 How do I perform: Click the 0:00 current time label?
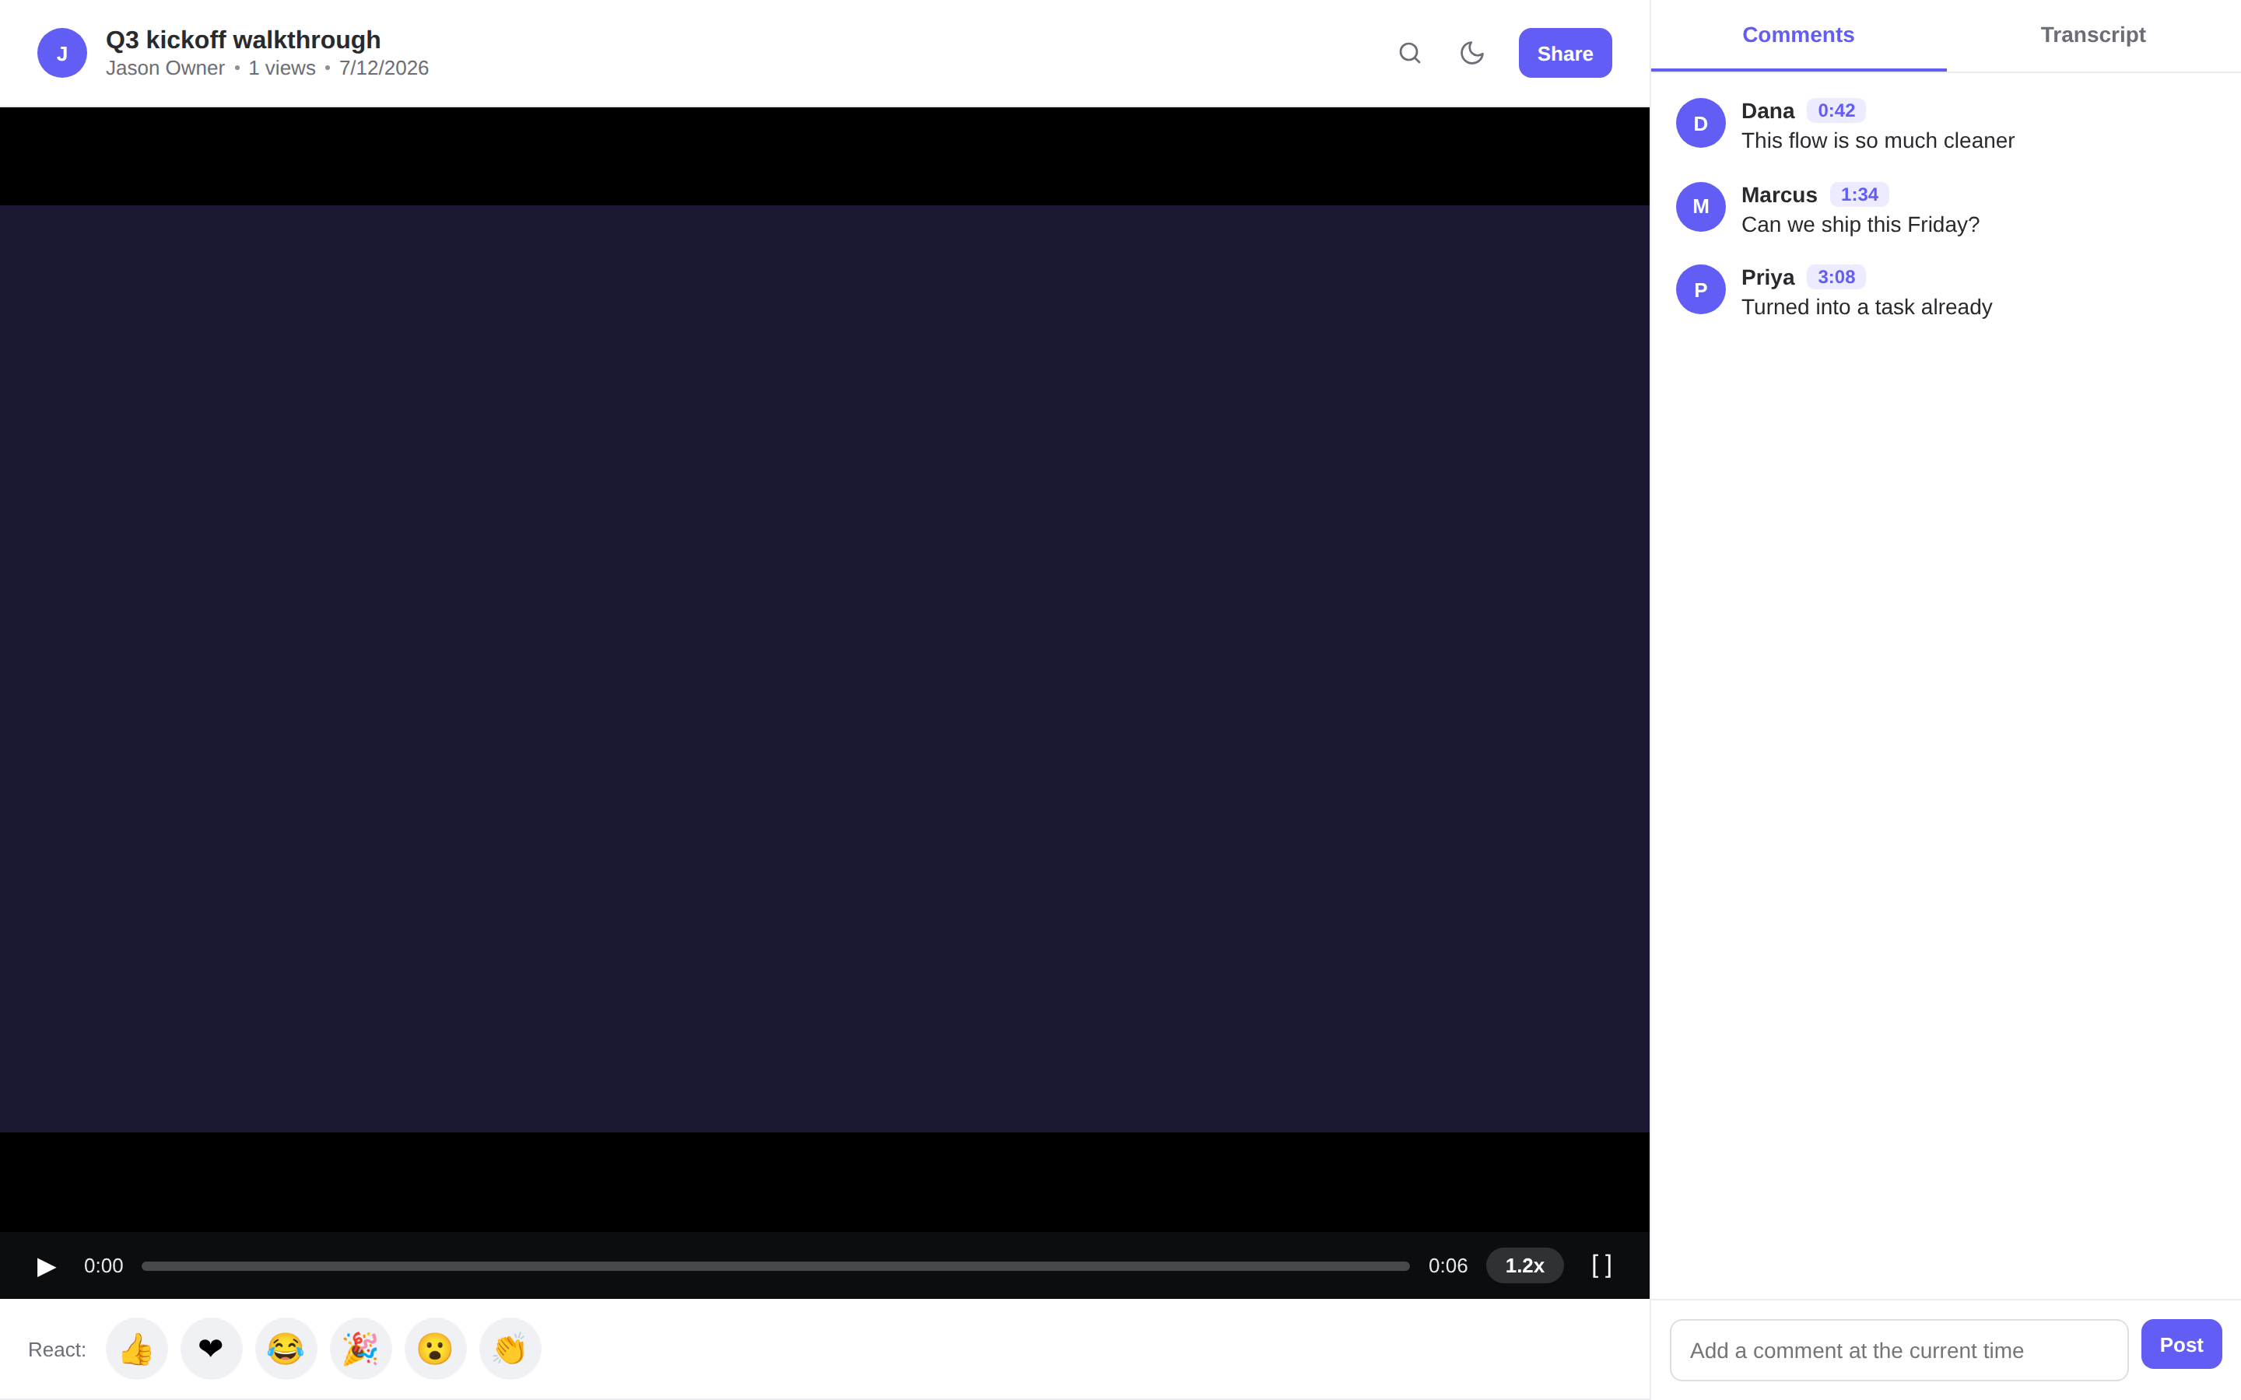pos(103,1265)
